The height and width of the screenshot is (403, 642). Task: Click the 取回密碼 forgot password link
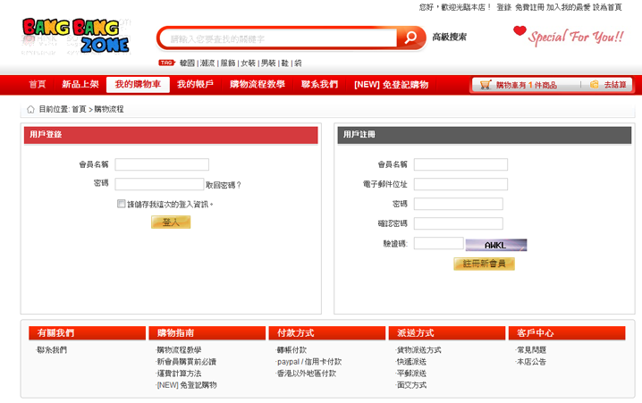tap(224, 185)
